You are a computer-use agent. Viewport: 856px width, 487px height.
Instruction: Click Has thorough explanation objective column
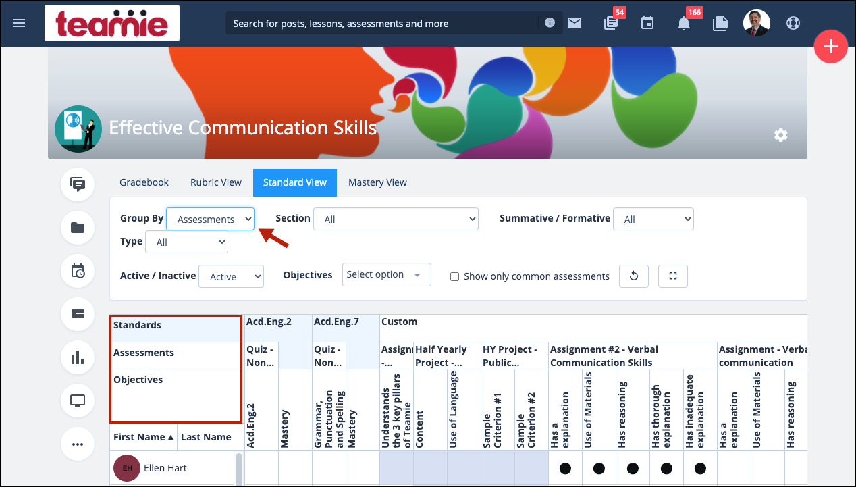point(666,410)
